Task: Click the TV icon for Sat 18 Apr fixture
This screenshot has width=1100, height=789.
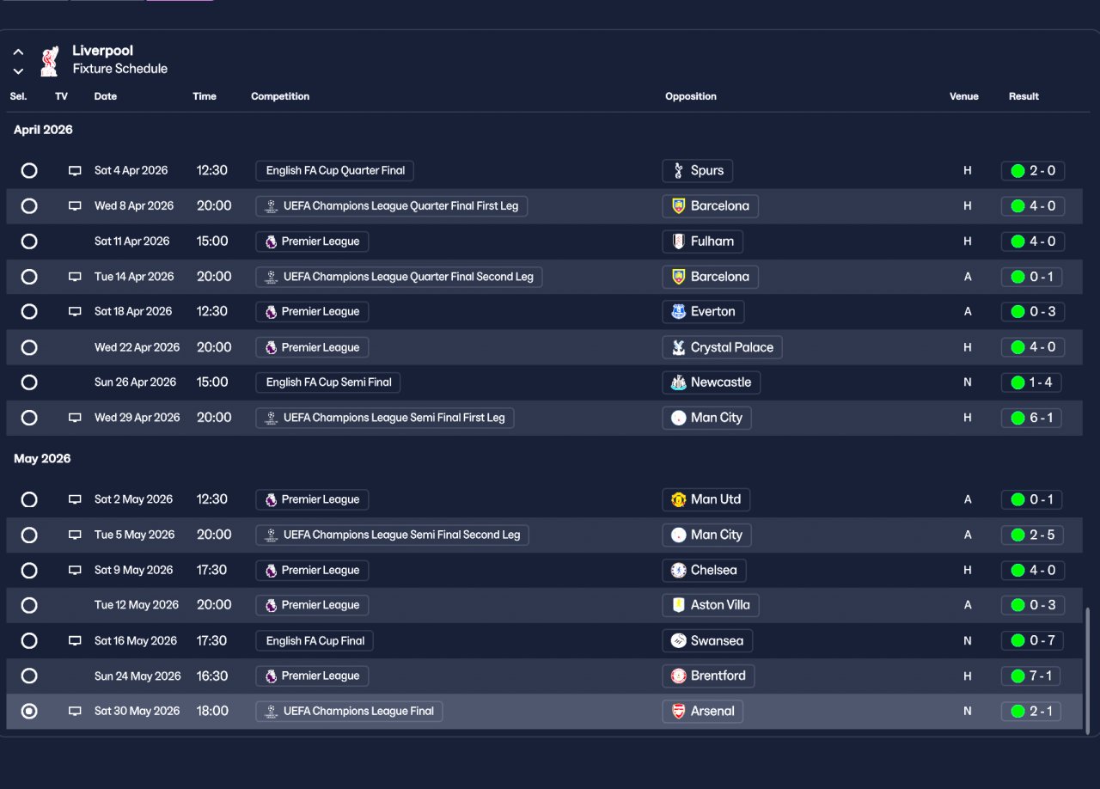Action: (x=75, y=312)
